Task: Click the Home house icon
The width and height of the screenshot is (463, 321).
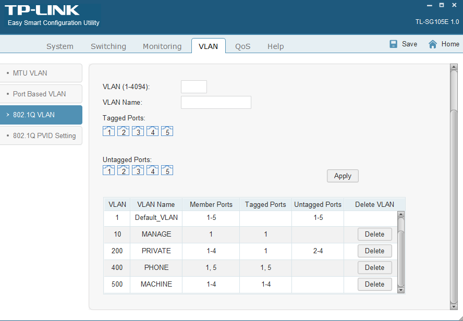Action: click(x=432, y=44)
